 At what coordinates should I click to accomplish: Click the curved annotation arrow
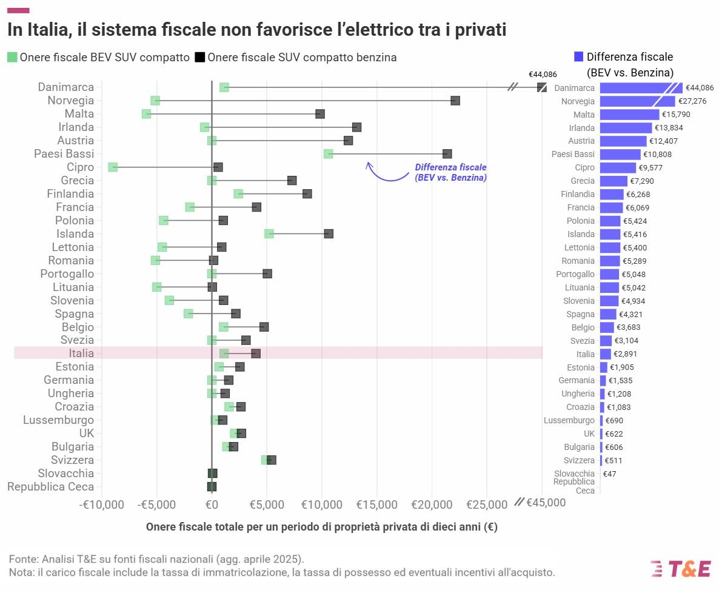pos(387,172)
